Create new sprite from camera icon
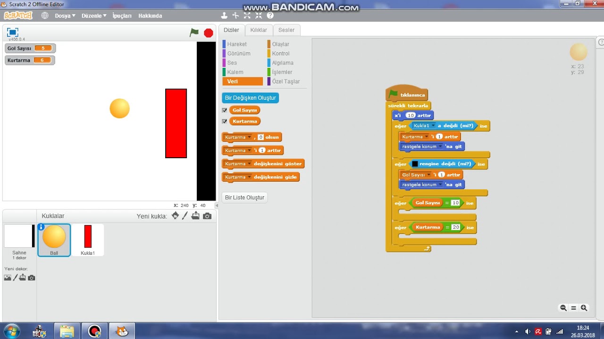The image size is (604, 339). [207, 216]
